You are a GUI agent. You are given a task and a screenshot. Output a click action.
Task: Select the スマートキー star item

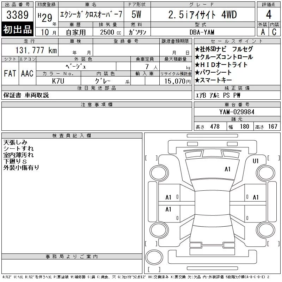[213, 80]
